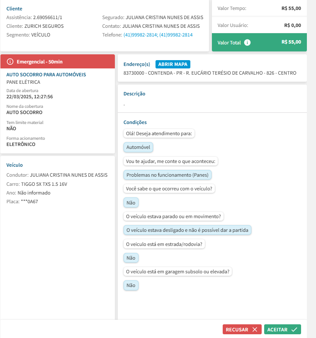Select the Automóvel answer chip
This screenshot has height=338, width=316.
tap(139, 147)
